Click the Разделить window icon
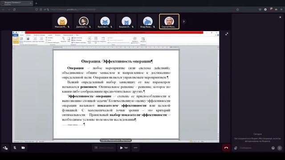Screen dimensions: 285x160 click(x=103, y=40)
